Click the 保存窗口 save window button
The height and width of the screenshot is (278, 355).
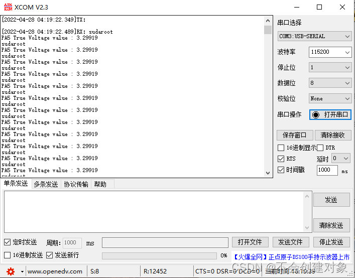click(x=295, y=135)
